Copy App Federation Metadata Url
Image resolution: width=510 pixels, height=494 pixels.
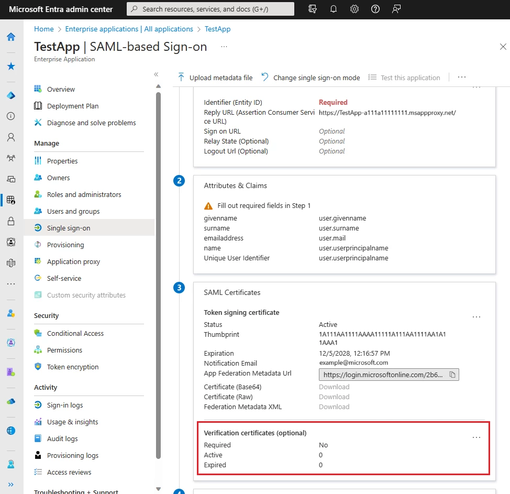[x=452, y=375]
